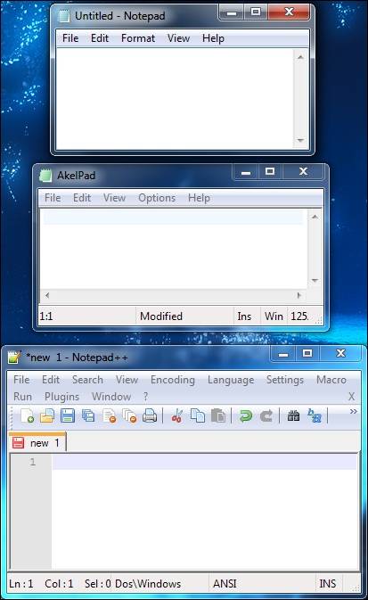Click the AkelPad title bar app icon

(45, 175)
